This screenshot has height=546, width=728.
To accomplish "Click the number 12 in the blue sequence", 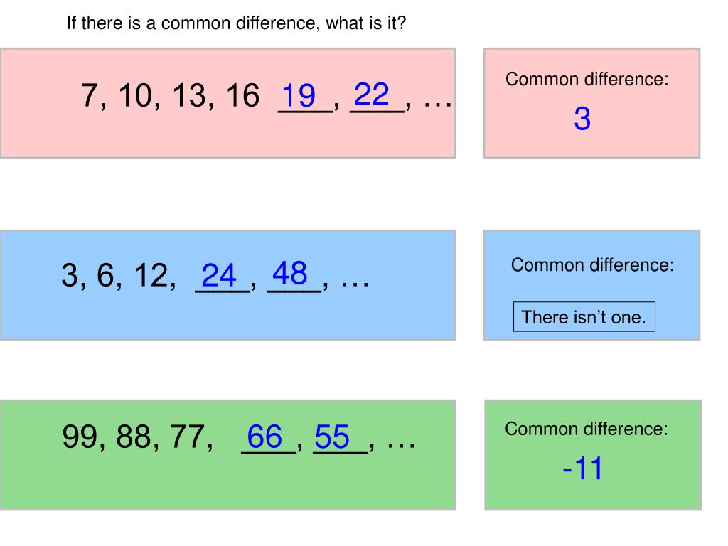I will (x=151, y=275).
